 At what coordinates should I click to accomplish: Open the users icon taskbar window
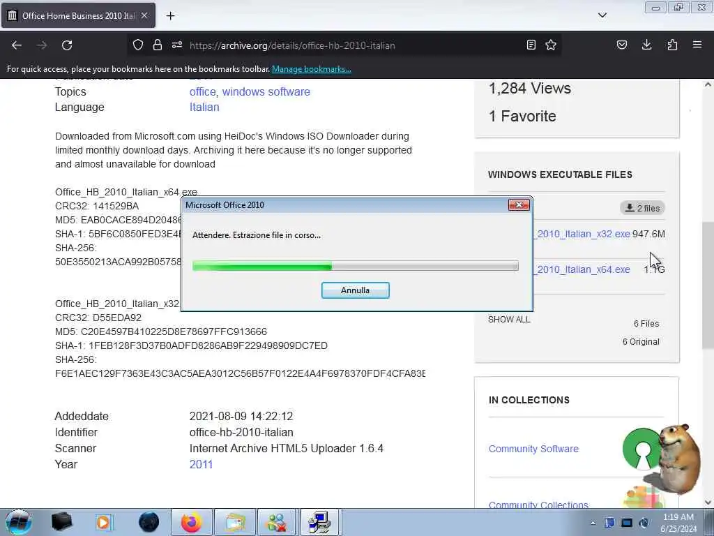[277, 522]
